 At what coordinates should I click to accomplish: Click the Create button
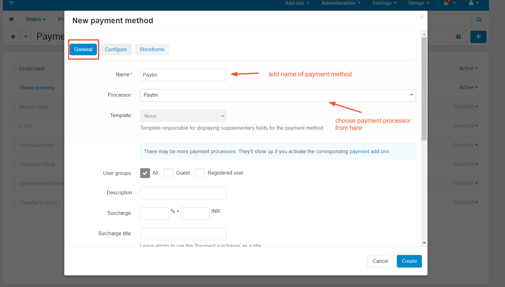[409, 261]
